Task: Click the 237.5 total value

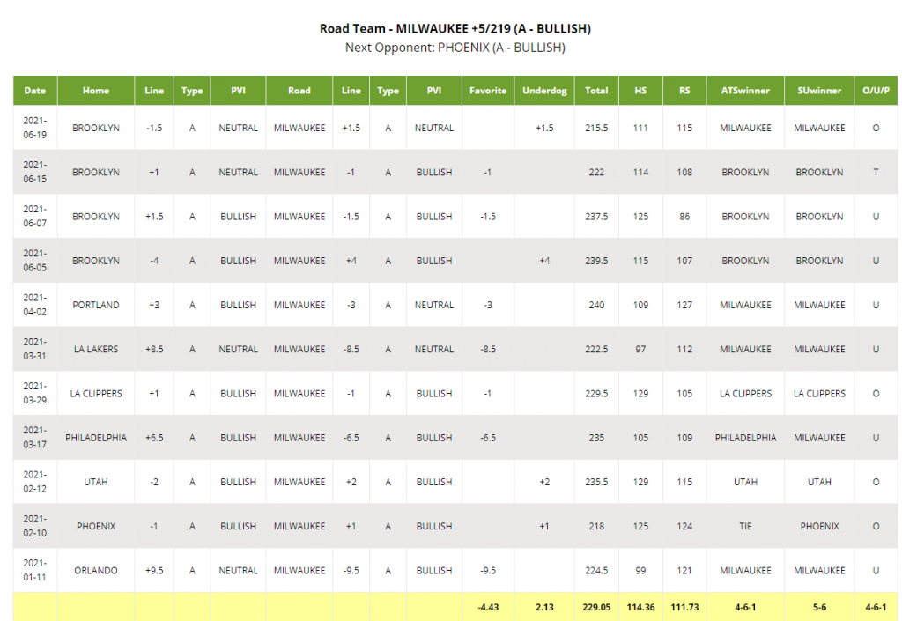Action: click(x=596, y=216)
